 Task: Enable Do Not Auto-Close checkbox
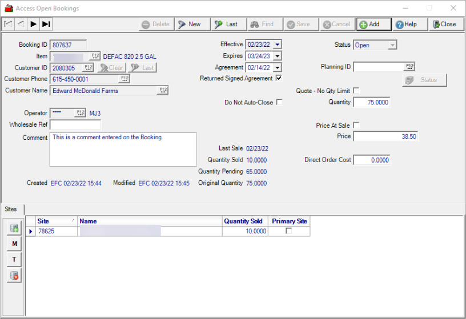[x=279, y=102]
